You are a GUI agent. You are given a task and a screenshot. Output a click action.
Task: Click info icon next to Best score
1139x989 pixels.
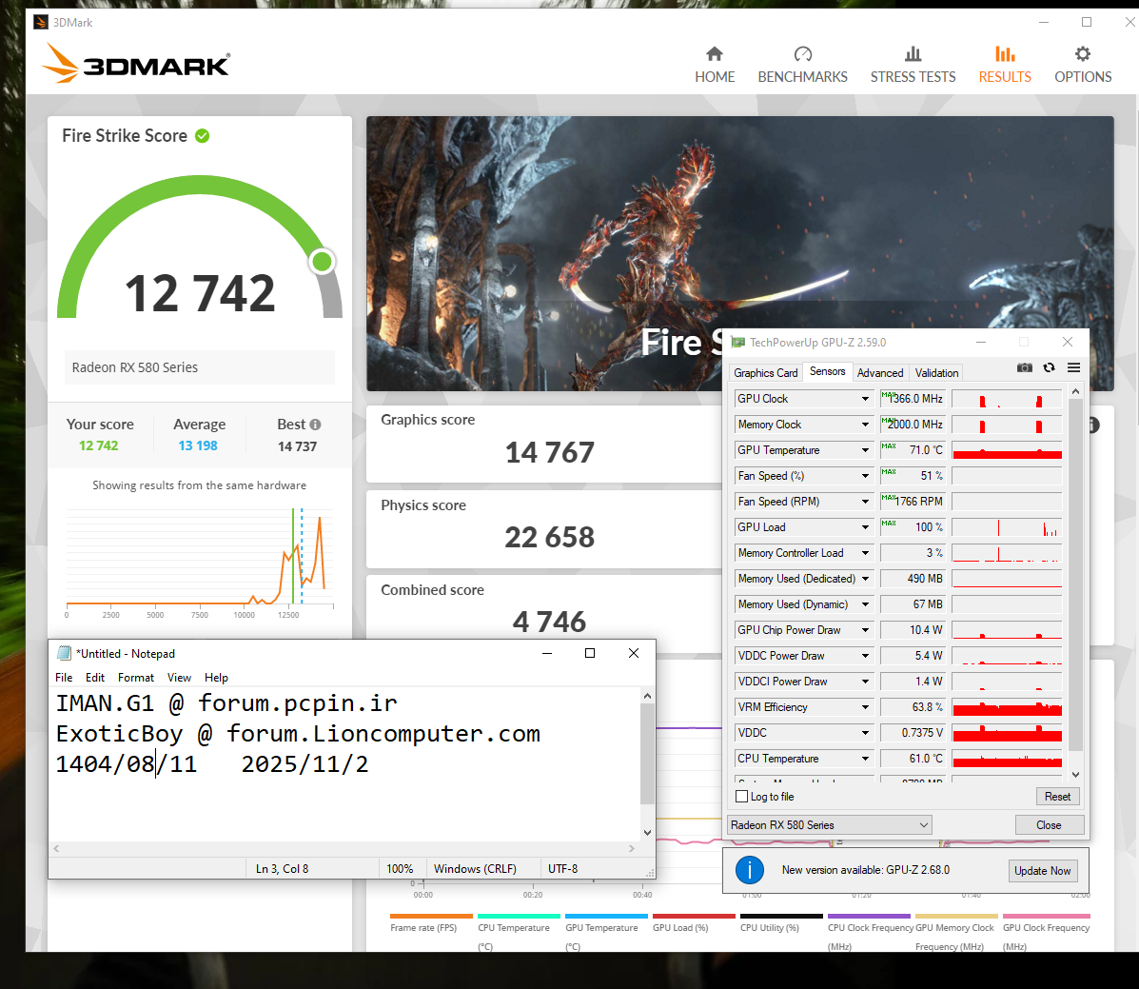(x=316, y=425)
